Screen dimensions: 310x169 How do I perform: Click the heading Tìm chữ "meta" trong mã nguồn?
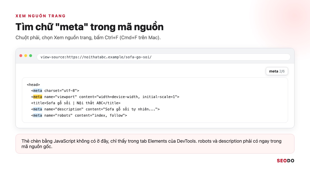coord(89,27)
